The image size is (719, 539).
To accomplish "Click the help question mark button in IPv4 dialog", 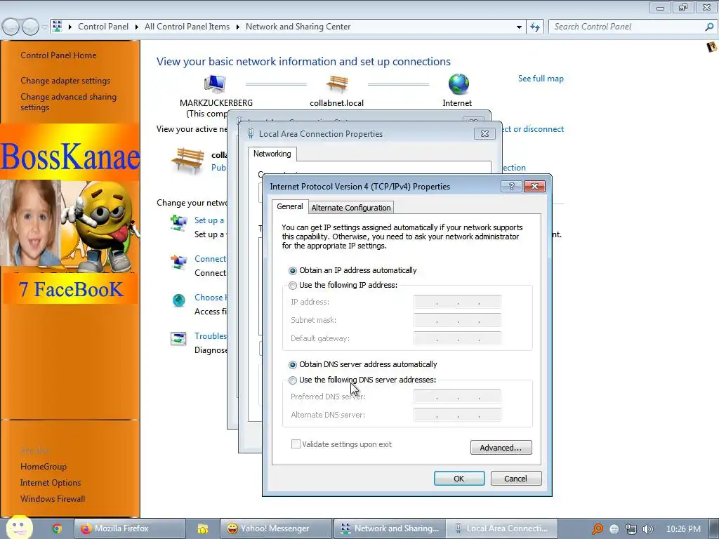I will (x=511, y=186).
